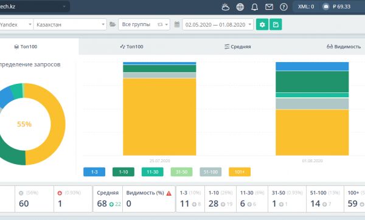The height and width of the screenshot is (220, 365).
Task: Open the mail envelope icon
Action: coord(269,7)
